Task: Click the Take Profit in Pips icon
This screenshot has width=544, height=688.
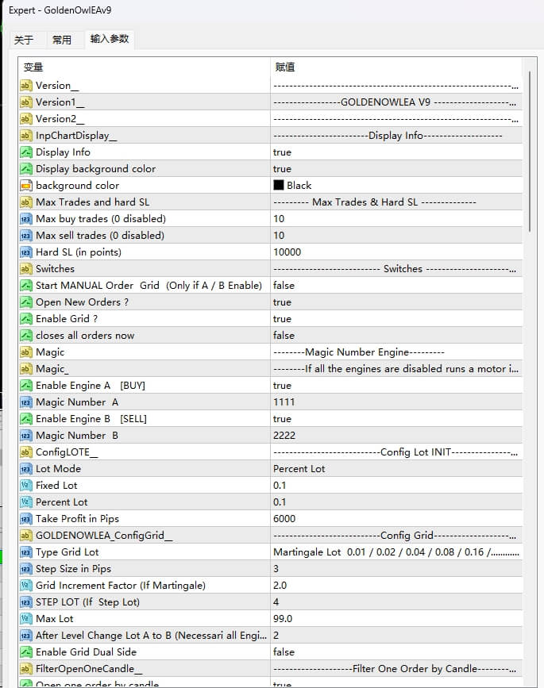Action: click(x=26, y=519)
